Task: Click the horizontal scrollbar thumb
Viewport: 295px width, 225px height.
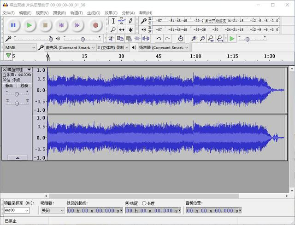Action: [x=144, y=196]
